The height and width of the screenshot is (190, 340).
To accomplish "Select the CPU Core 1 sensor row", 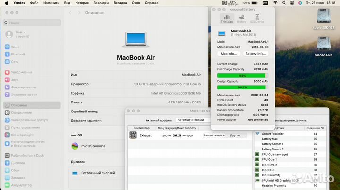I will click(290, 159).
